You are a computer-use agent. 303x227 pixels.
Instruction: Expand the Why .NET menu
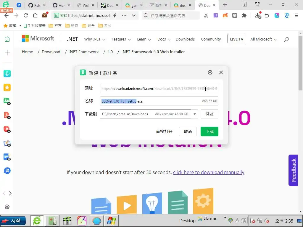pyautogui.click(x=94, y=39)
